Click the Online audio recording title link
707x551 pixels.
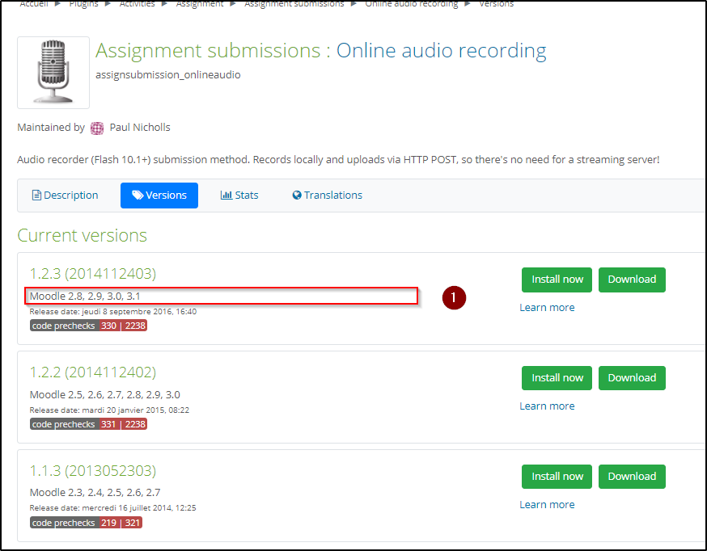coord(441,51)
